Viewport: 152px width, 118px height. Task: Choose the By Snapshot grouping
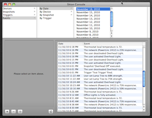[x=56, y=15]
